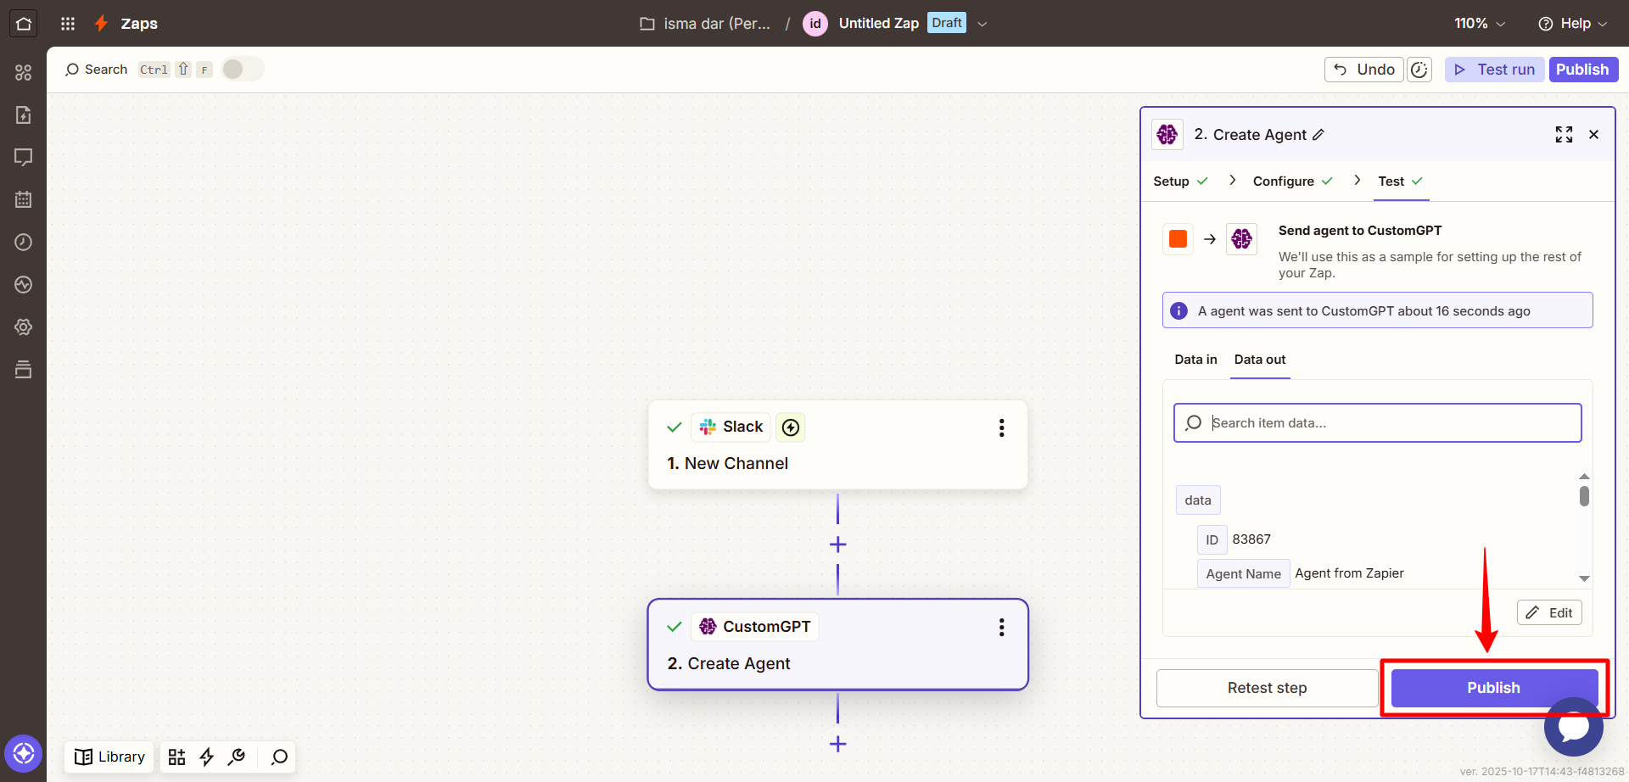Switch to the Setup tab
The image size is (1629, 782).
point(1180,182)
